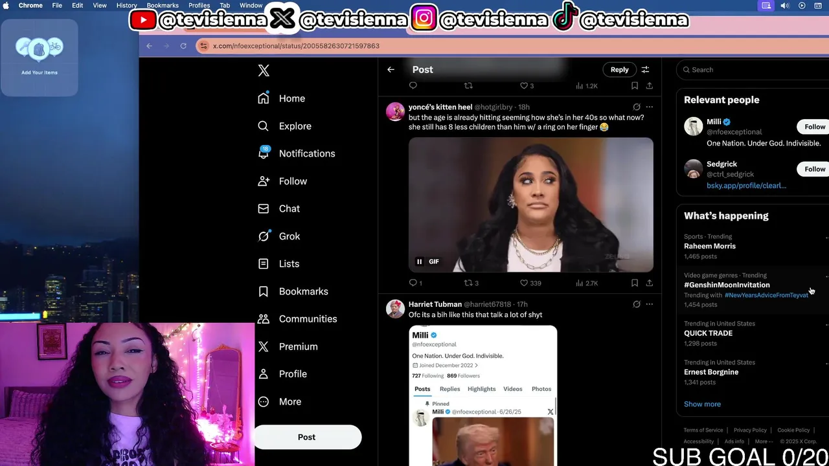Open Harriet Tubman profile avatar
829x466 pixels.
coord(395,309)
